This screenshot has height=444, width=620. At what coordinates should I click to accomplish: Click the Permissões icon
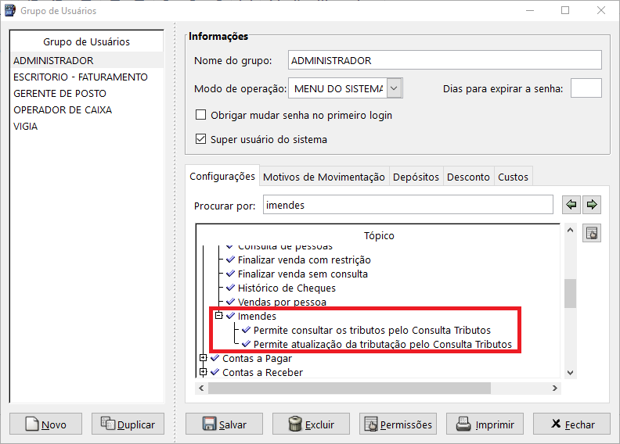click(x=371, y=424)
